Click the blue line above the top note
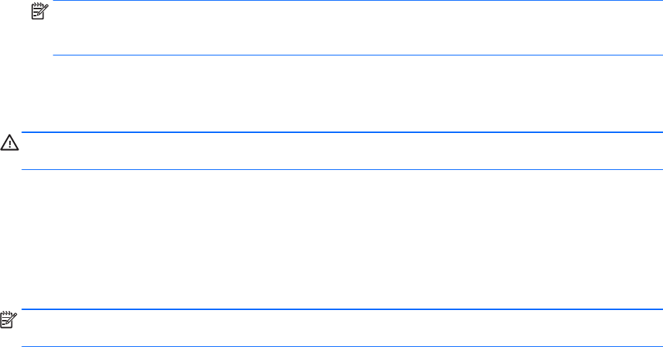 tap(356, 1)
